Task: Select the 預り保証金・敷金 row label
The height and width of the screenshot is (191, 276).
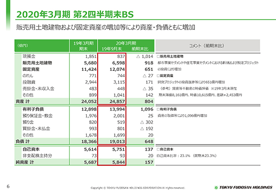Action: (x=37, y=116)
